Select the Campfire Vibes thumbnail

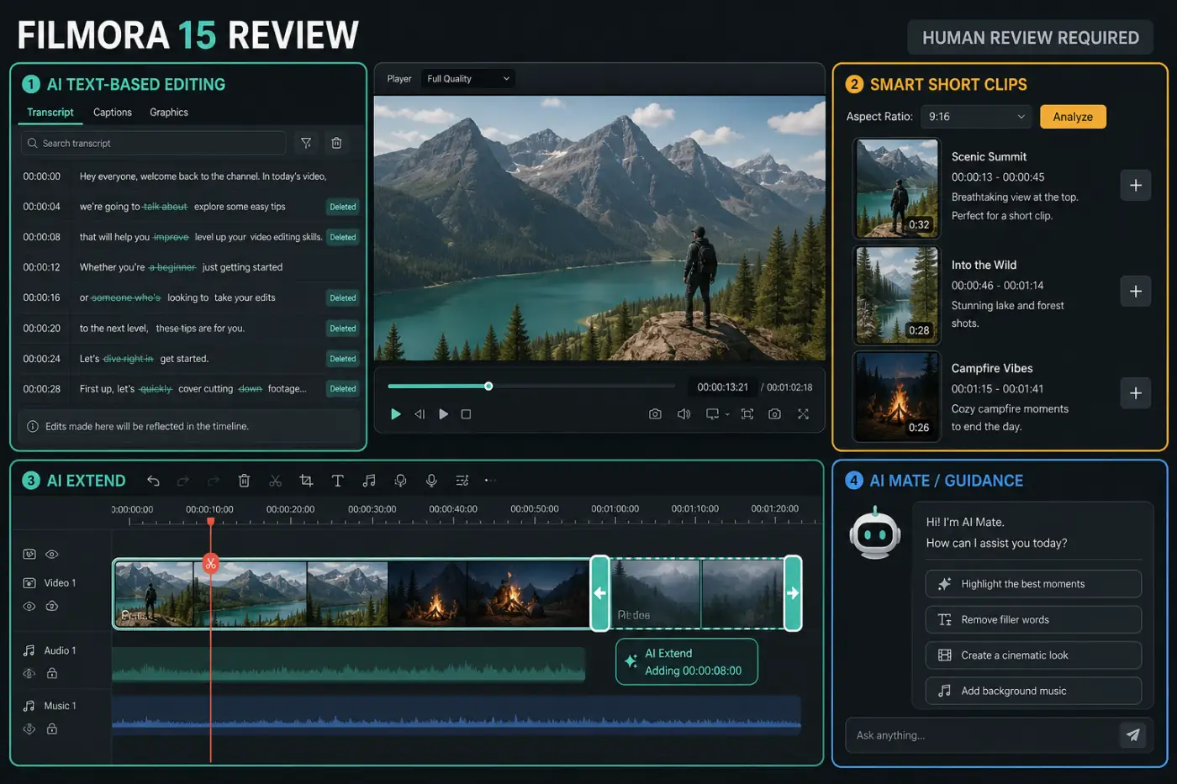point(897,397)
